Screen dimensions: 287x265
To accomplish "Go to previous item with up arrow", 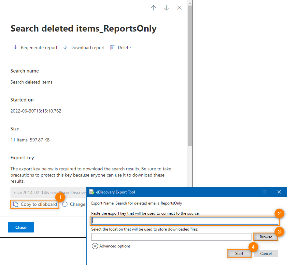I will click(x=153, y=8).
